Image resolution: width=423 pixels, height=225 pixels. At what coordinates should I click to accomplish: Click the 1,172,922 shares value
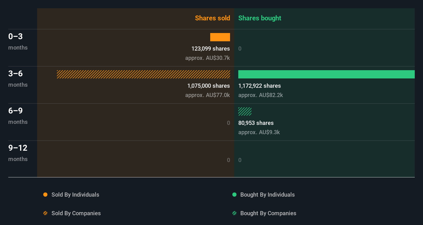259,86
